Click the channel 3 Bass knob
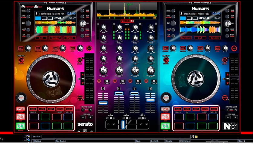Image resolution: width=253 pixels, height=144 pixels. point(103,59)
